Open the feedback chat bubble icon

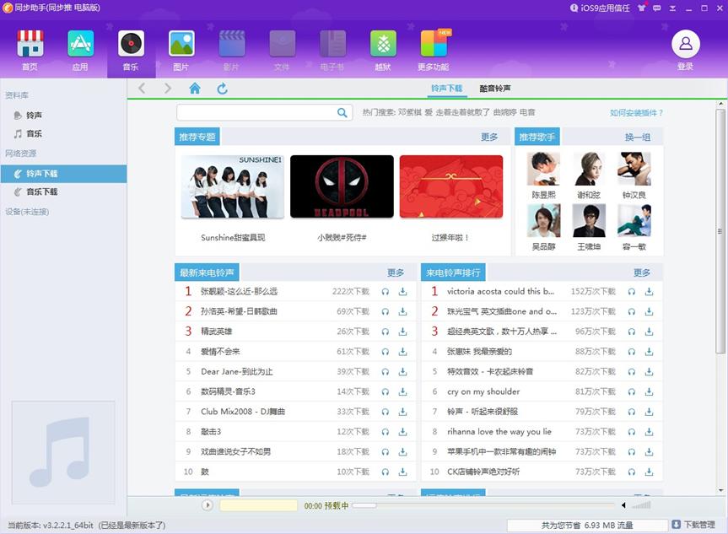(657, 8)
